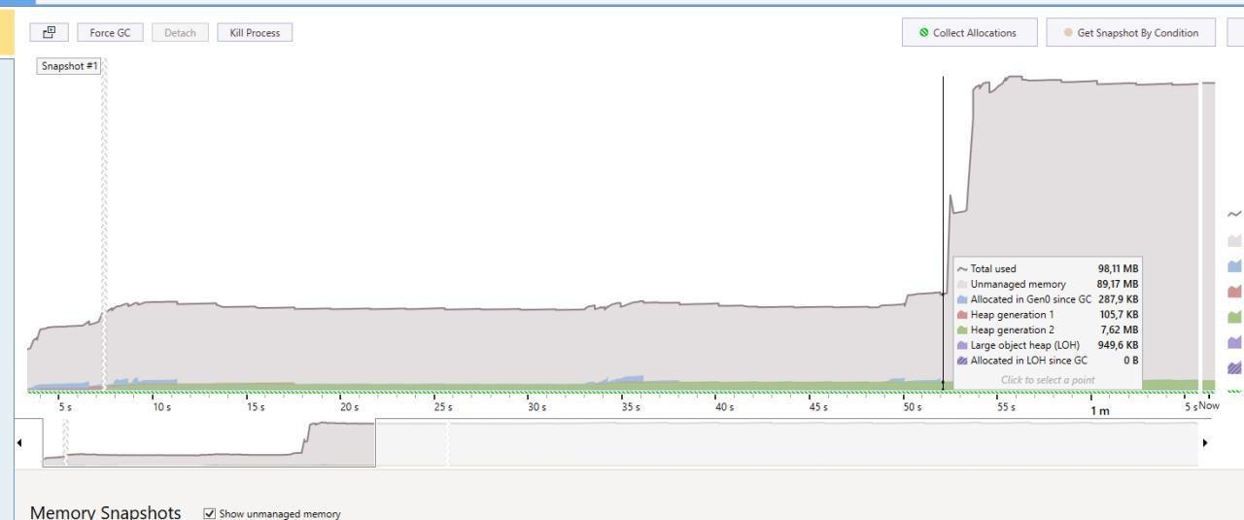1244x520 pixels.
Task: Click the '55 s' tick on the time axis
Action: (x=1006, y=407)
